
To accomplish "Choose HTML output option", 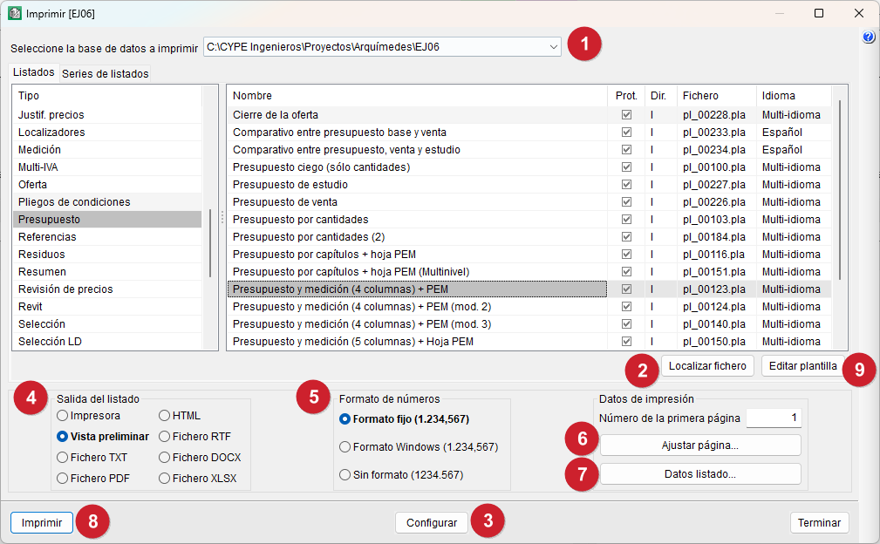I will pyautogui.click(x=180, y=416).
